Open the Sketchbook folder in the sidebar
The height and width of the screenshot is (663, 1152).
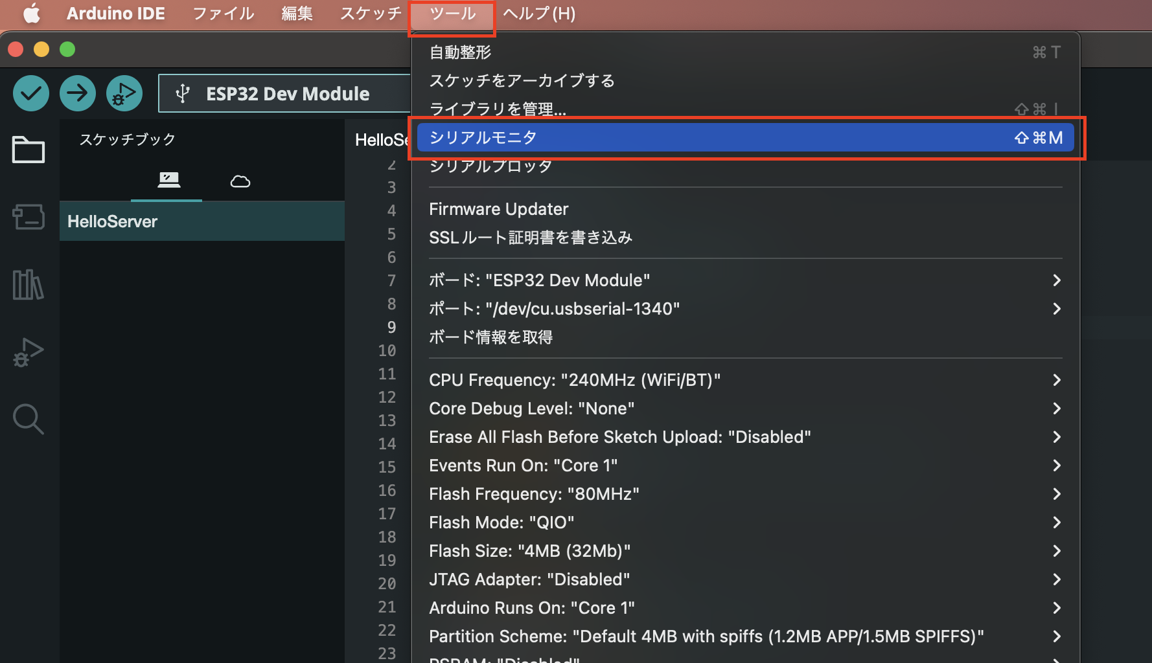[x=28, y=150]
